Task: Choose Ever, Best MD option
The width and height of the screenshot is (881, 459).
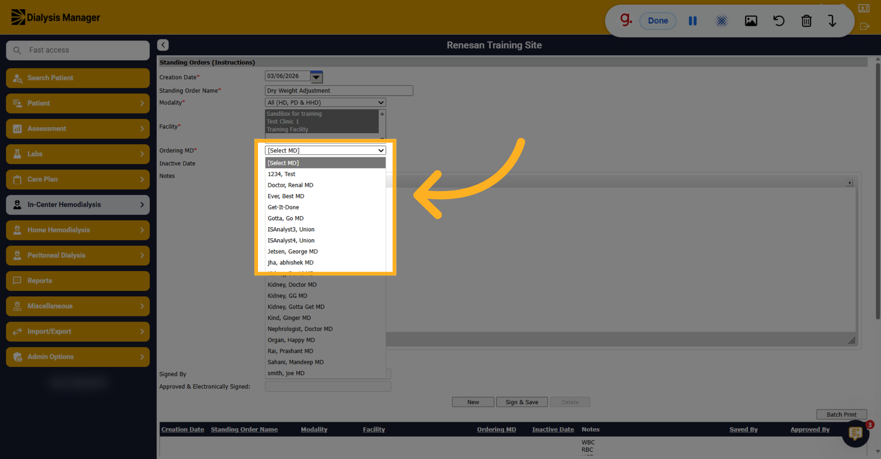Action: (325, 196)
